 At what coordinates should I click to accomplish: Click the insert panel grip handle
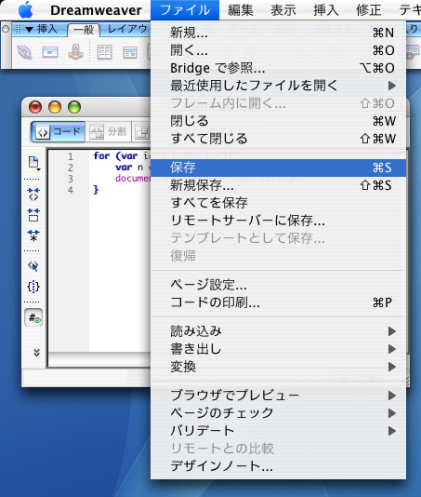click(19, 30)
